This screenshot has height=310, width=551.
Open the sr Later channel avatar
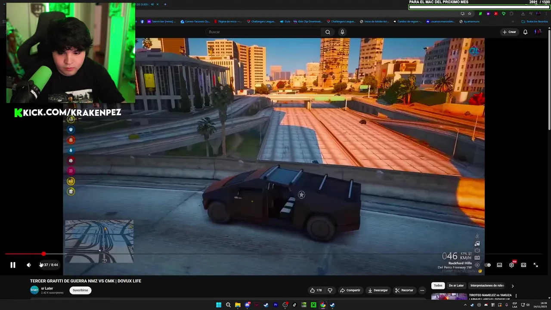pos(34,290)
